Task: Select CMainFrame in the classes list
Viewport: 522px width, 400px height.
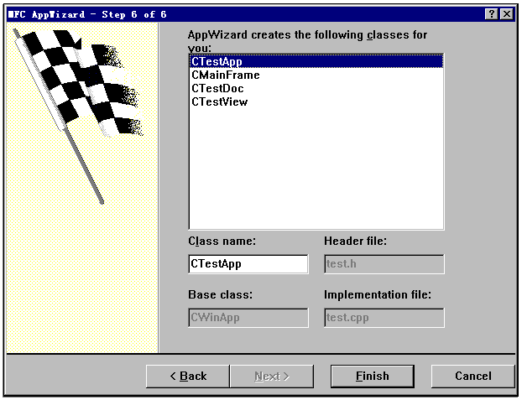Action: click(316, 75)
